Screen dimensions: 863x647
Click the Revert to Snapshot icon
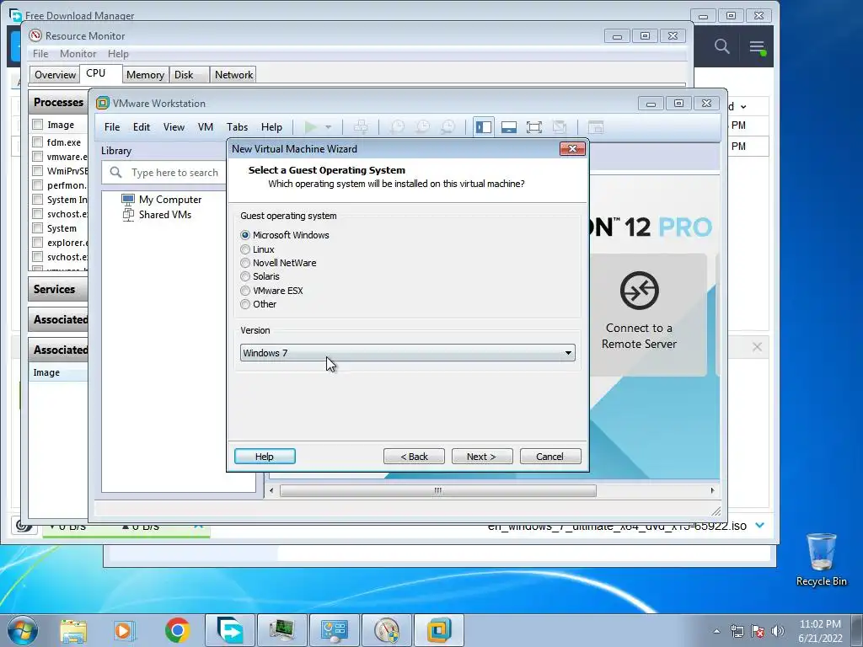pyautogui.click(x=422, y=127)
